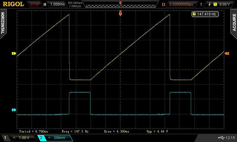Click the red STOP status indicator

coord(35,4)
